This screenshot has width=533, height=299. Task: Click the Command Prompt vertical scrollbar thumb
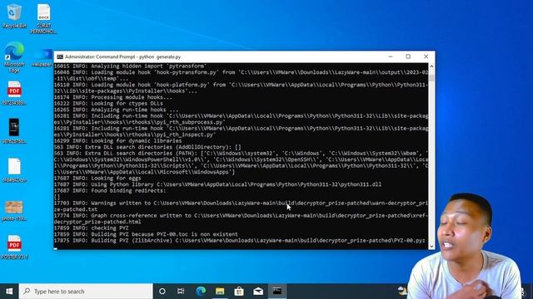click(431, 77)
